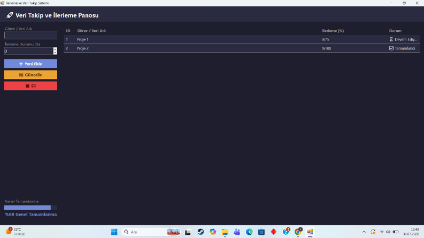Image resolution: width=424 pixels, height=238 pixels.
Task: Focus the İlerleme Durumu number field
Action: click(28, 51)
